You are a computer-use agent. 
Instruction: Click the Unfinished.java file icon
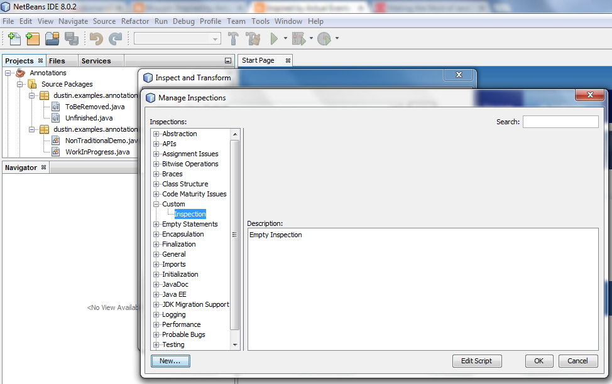point(56,118)
